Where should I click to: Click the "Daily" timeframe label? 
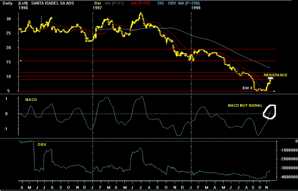(8, 3)
